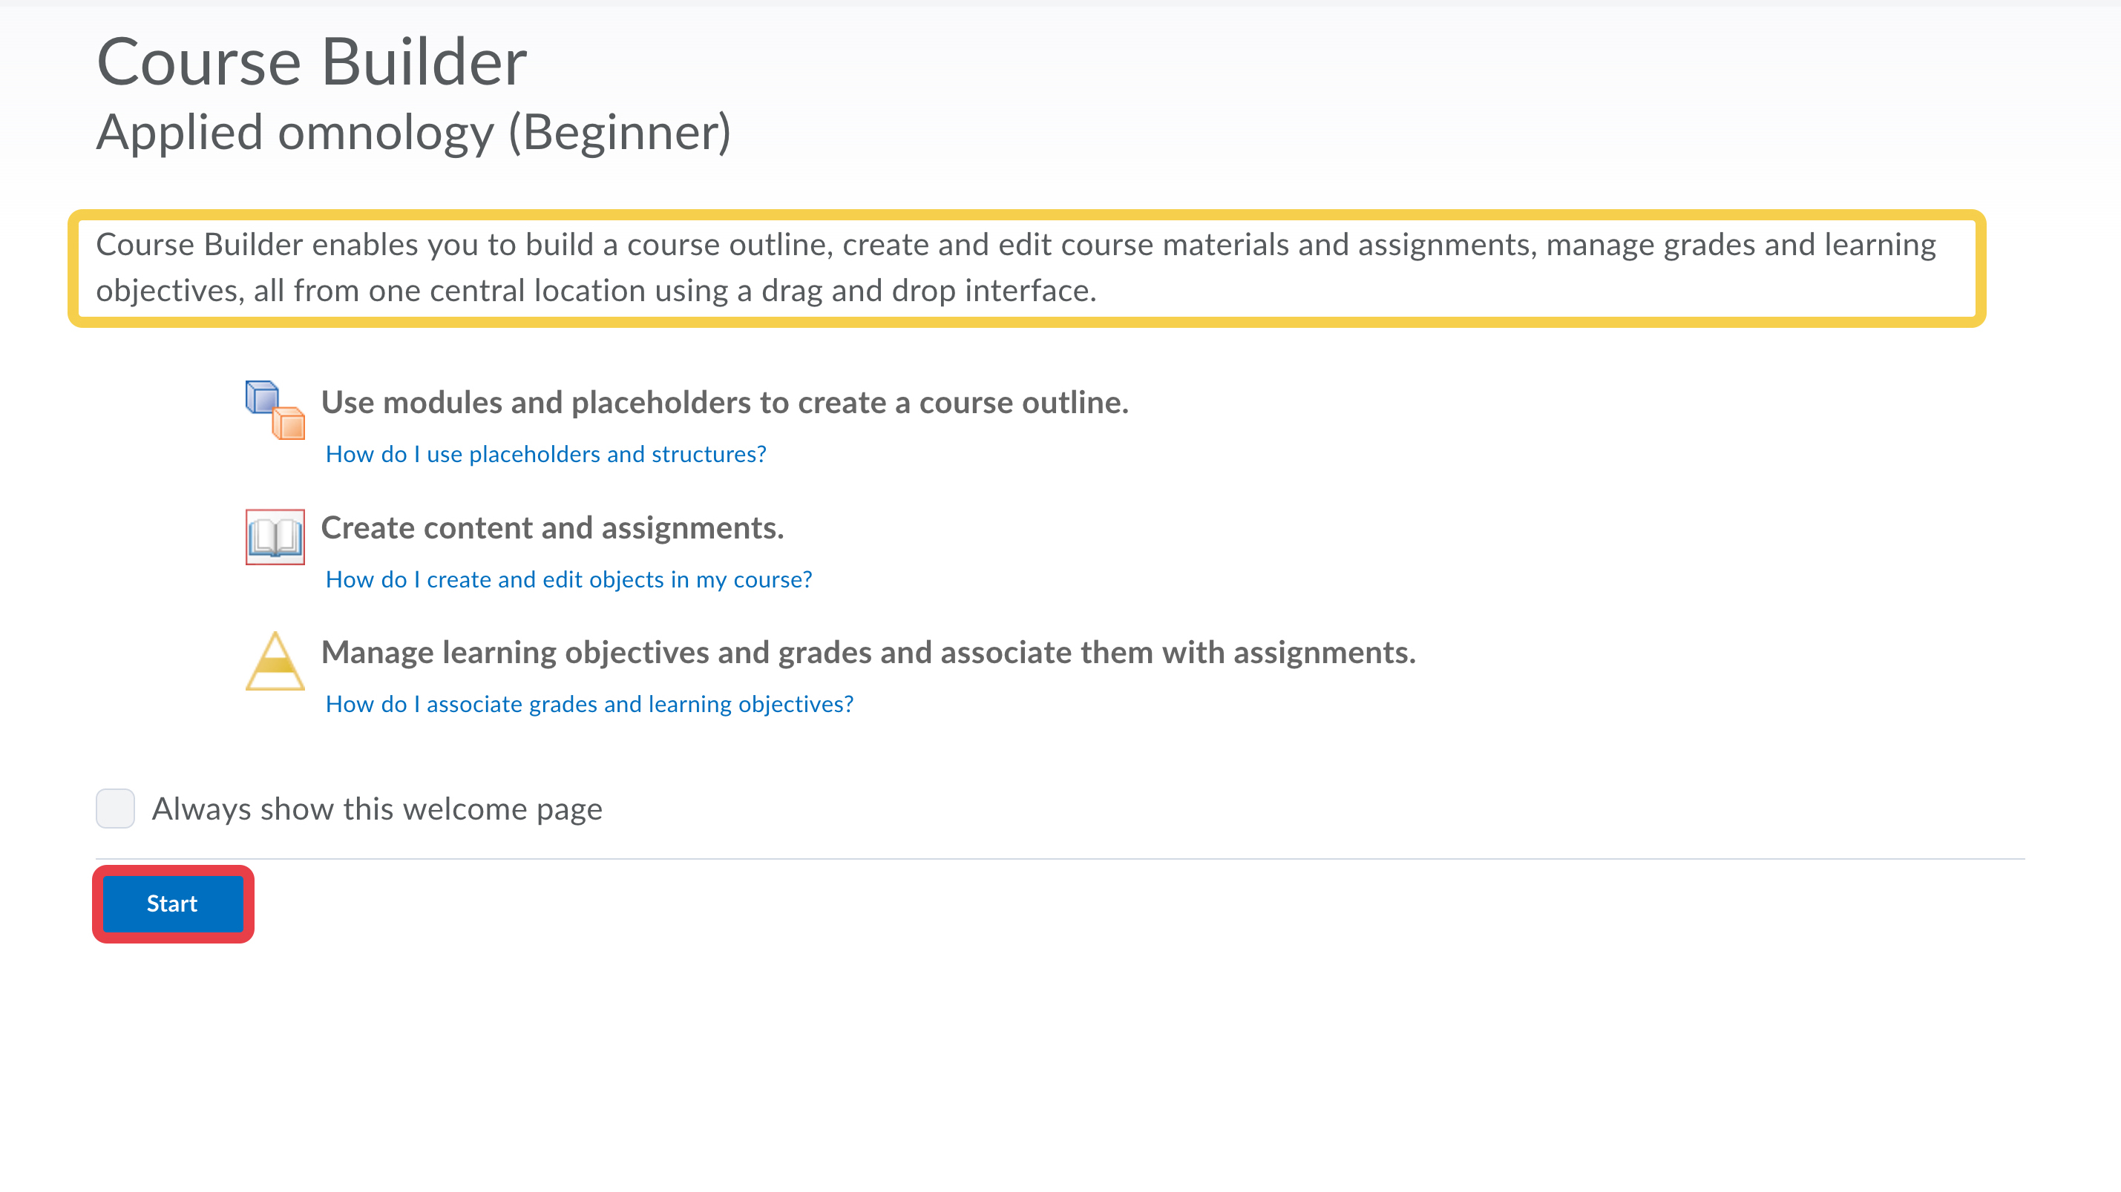Open 'How do I create and edit objects' link
Image resolution: width=2121 pixels, height=1192 pixels.
[569, 579]
